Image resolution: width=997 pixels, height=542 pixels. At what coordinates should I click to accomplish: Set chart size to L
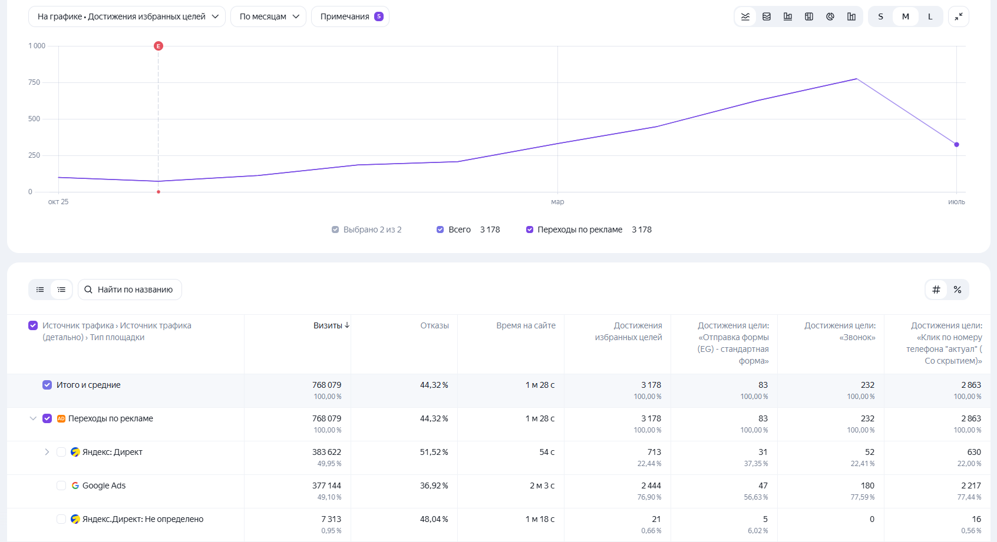point(930,16)
